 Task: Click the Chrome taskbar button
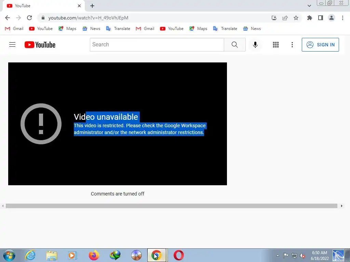pos(157,255)
